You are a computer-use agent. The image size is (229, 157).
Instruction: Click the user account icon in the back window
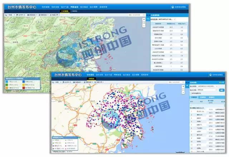coord(172,7)
